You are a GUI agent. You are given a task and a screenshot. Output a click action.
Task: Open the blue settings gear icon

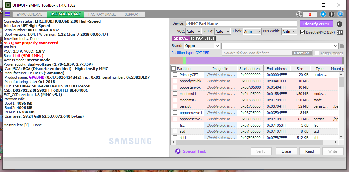tap(340, 14)
